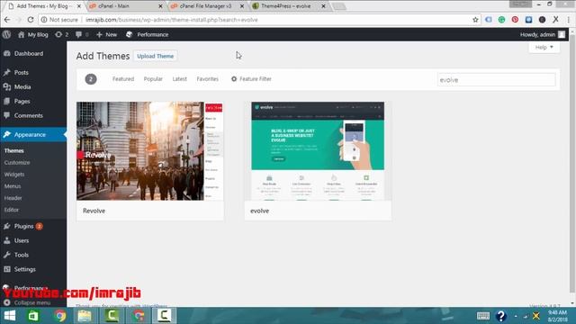Click the Revolve theme name
Image resolution: width=576 pixels, height=324 pixels.
pyautogui.click(x=94, y=211)
